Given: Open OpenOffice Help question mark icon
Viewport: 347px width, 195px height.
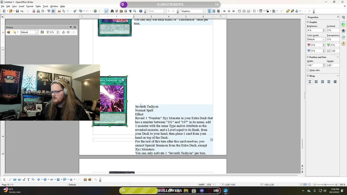Looking at the screenshot, I should [141, 11].
